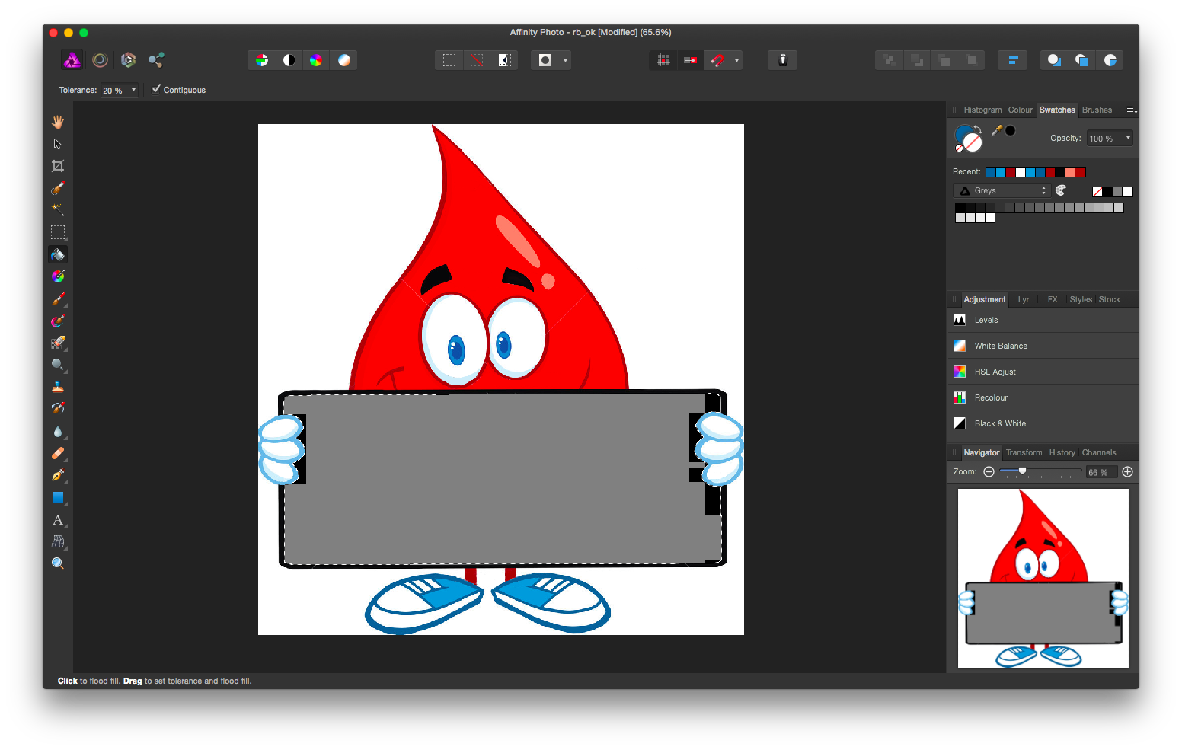
Task: Add a Black & White adjustment
Action: (1043, 423)
